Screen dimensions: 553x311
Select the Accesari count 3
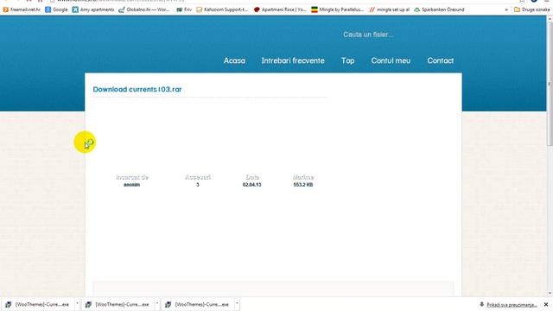click(x=198, y=185)
